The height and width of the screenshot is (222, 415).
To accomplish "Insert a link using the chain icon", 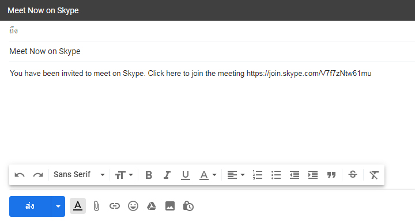I will point(115,206).
